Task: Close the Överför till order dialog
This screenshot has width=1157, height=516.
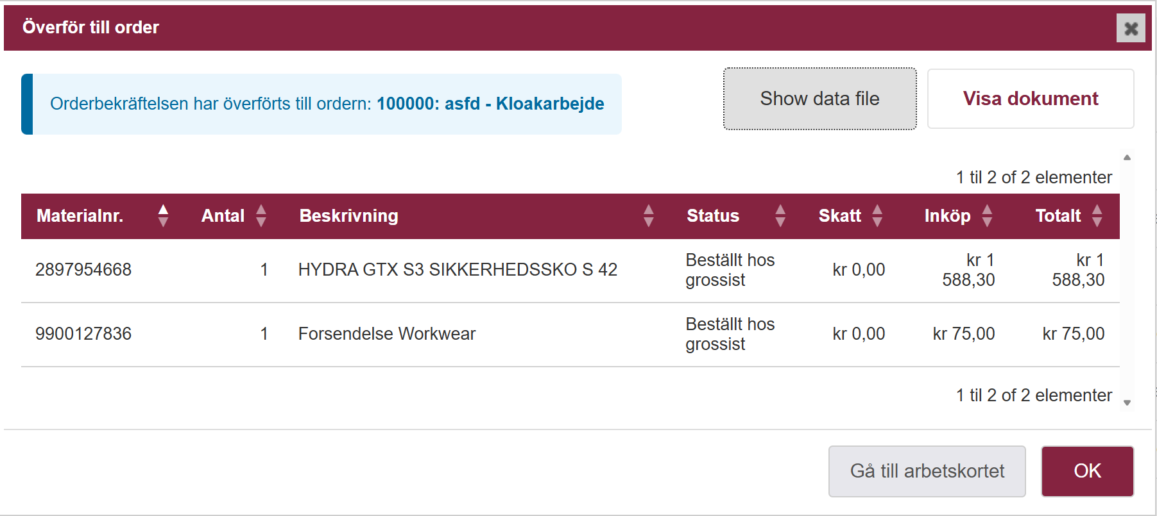Action: click(1131, 28)
